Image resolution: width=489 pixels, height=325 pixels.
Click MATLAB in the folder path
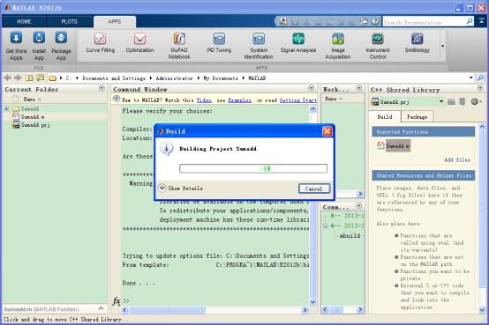pos(257,78)
